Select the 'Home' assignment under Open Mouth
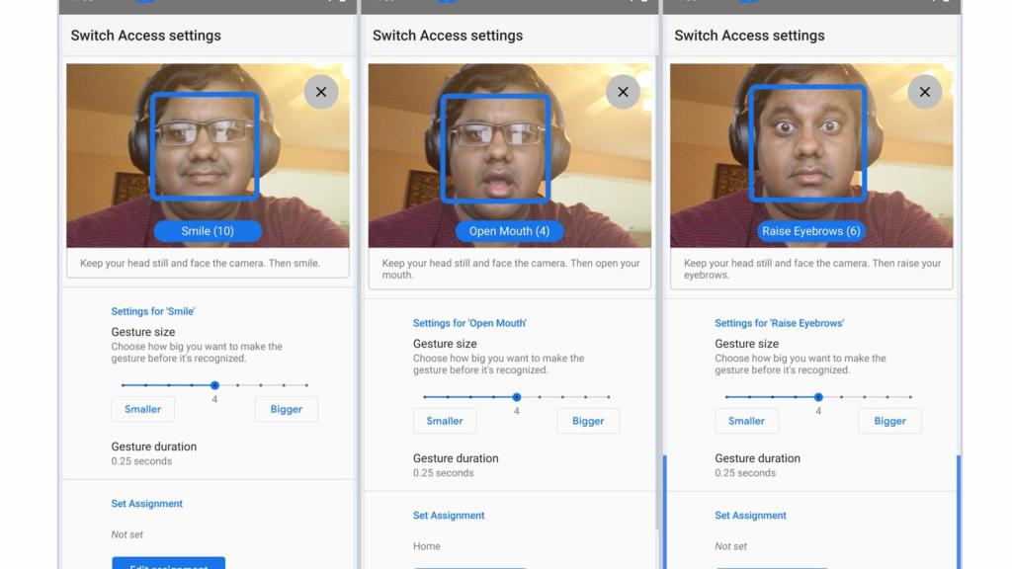The image size is (1012, 569). tap(427, 546)
